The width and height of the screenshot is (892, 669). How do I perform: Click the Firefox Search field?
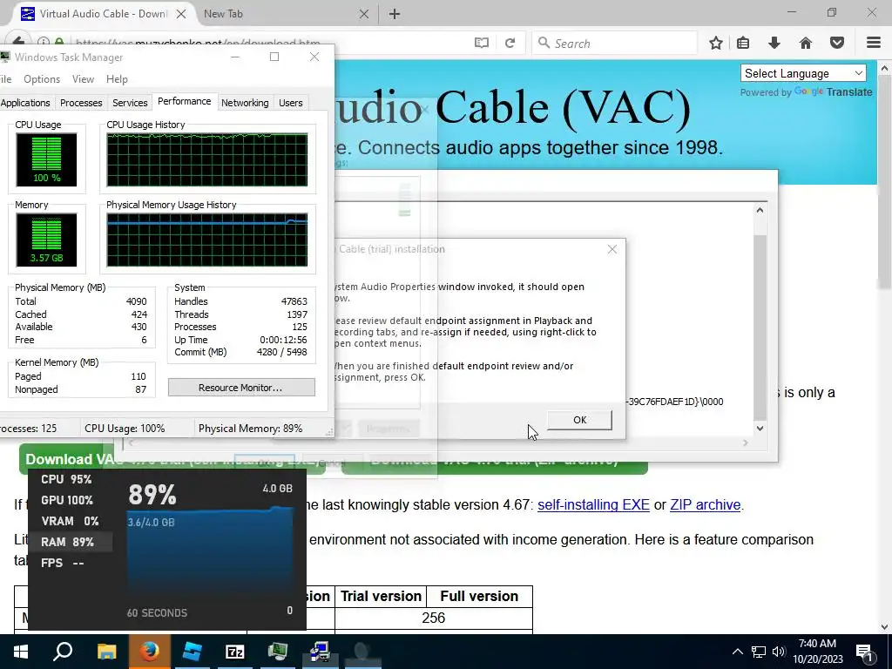[x=614, y=44]
